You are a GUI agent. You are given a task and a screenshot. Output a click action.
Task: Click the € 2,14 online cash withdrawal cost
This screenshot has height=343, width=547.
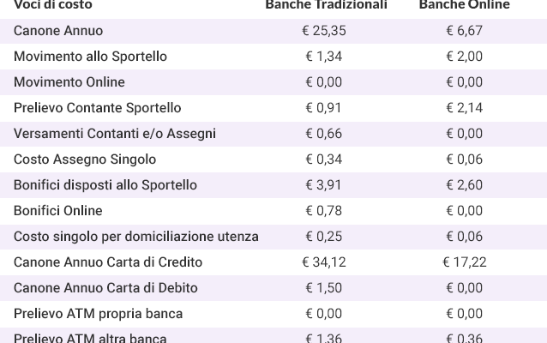[x=465, y=108]
